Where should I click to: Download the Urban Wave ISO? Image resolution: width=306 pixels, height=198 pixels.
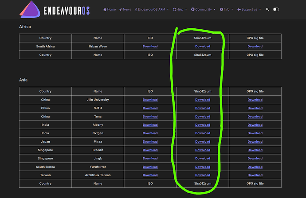[150, 47]
